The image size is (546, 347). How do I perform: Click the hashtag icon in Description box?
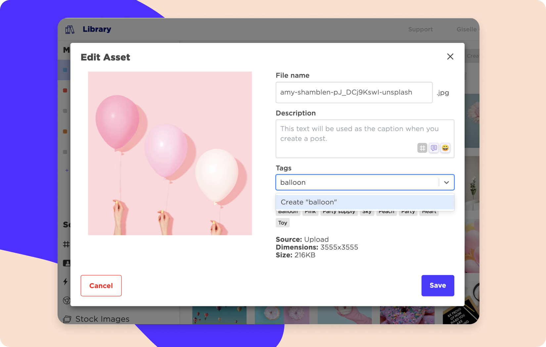(422, 148)
